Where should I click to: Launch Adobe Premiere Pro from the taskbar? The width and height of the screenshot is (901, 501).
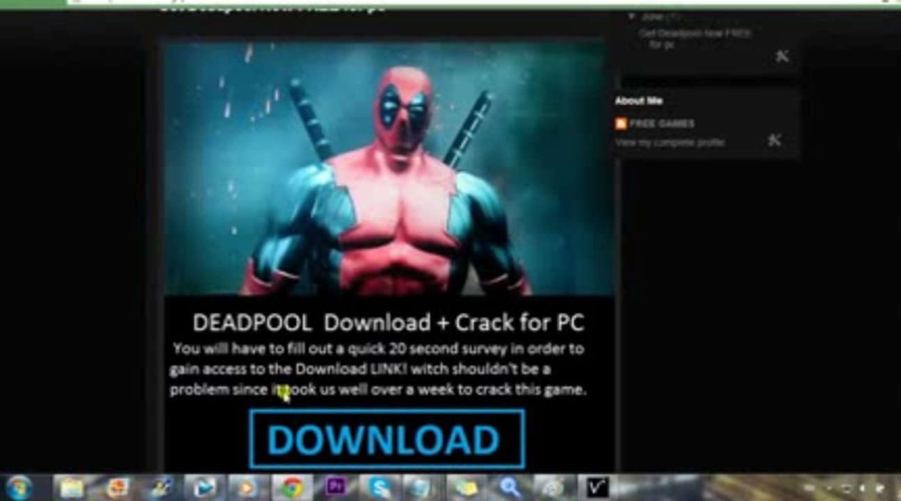coord(336,487)
